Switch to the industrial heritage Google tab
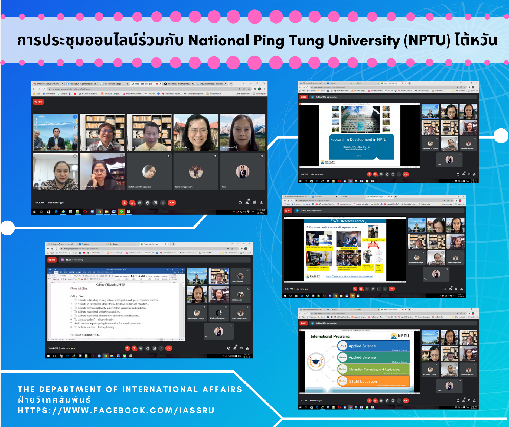The height and width of the screenshot is (427, 509). (x=211, y=84)
